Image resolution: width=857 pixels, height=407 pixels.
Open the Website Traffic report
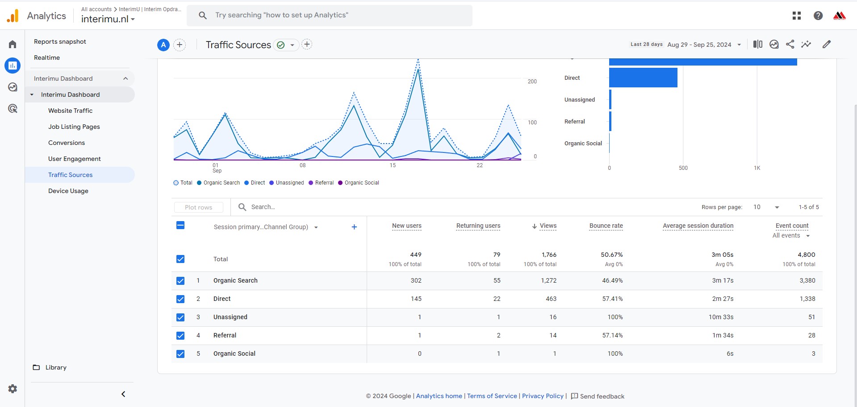coord(70,111)
